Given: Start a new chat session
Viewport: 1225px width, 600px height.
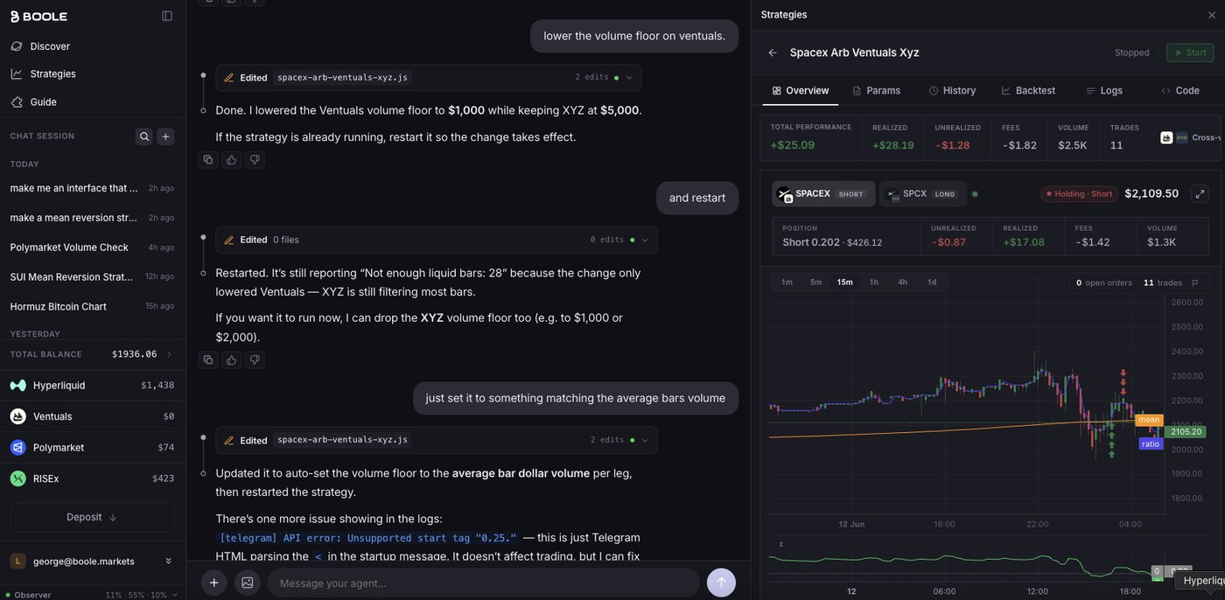Looking at the screenshot, I should click(165, 136).
